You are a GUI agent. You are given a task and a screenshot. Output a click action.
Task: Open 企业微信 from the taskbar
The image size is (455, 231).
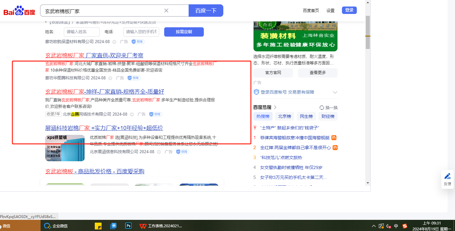click(56, 226)
